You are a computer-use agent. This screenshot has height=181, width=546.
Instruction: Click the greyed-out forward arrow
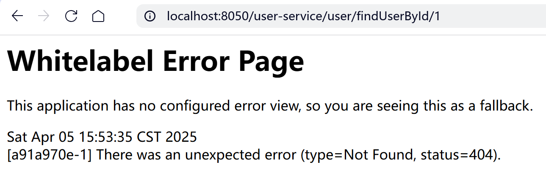point(44,16)
